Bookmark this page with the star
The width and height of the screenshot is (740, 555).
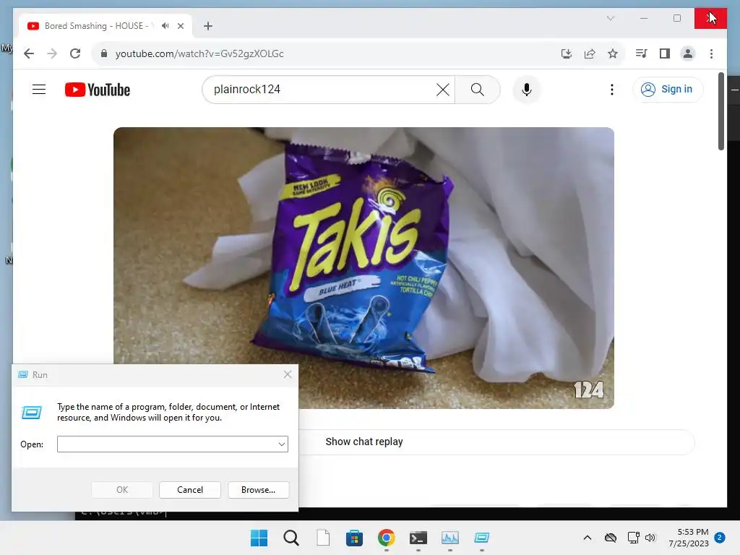pyautogui.click(x=613, y=53)
